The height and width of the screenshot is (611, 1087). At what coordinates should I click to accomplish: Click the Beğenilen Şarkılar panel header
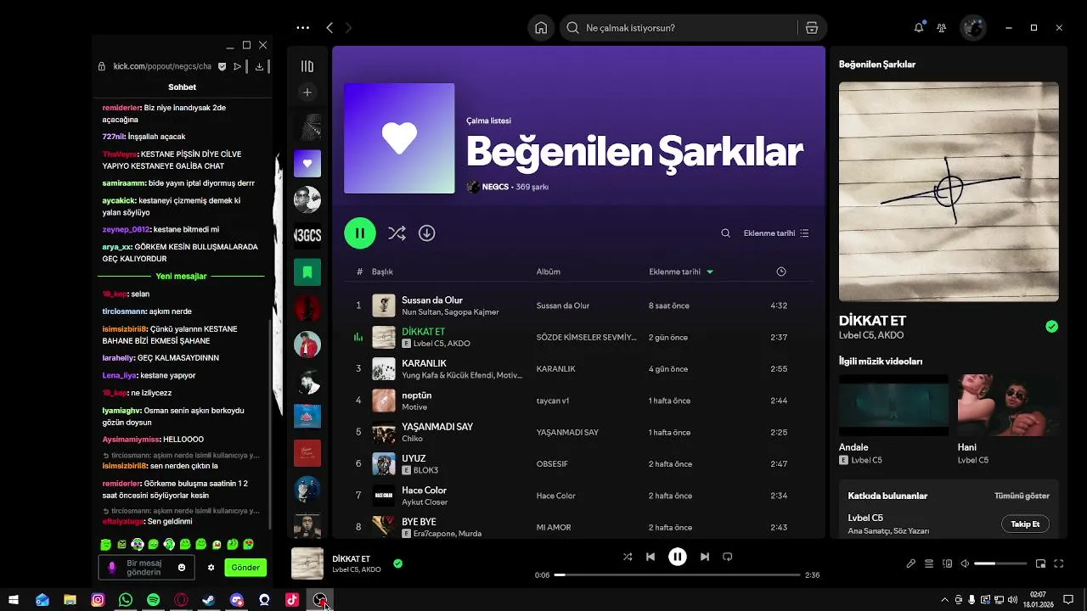[x=877, y=64]
